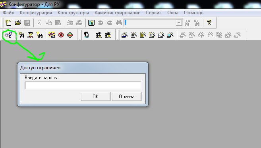Click the red crossed-out bug debugger icon
The height and width of the screenshot is (148, 261).
pyautogui.click(x=61, y=35)
